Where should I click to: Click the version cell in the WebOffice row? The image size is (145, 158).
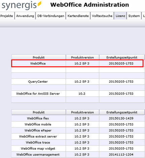coord(82,64)
